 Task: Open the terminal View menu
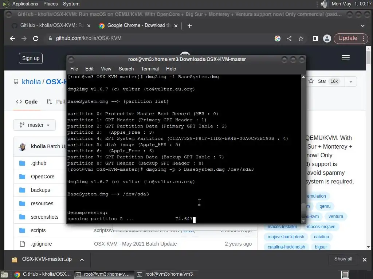pos(106,69)
